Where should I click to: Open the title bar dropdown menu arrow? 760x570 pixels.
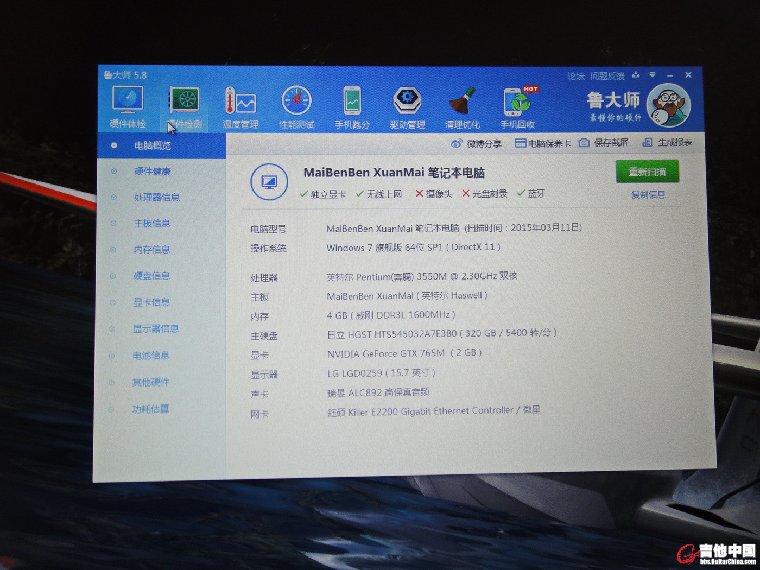652,75
